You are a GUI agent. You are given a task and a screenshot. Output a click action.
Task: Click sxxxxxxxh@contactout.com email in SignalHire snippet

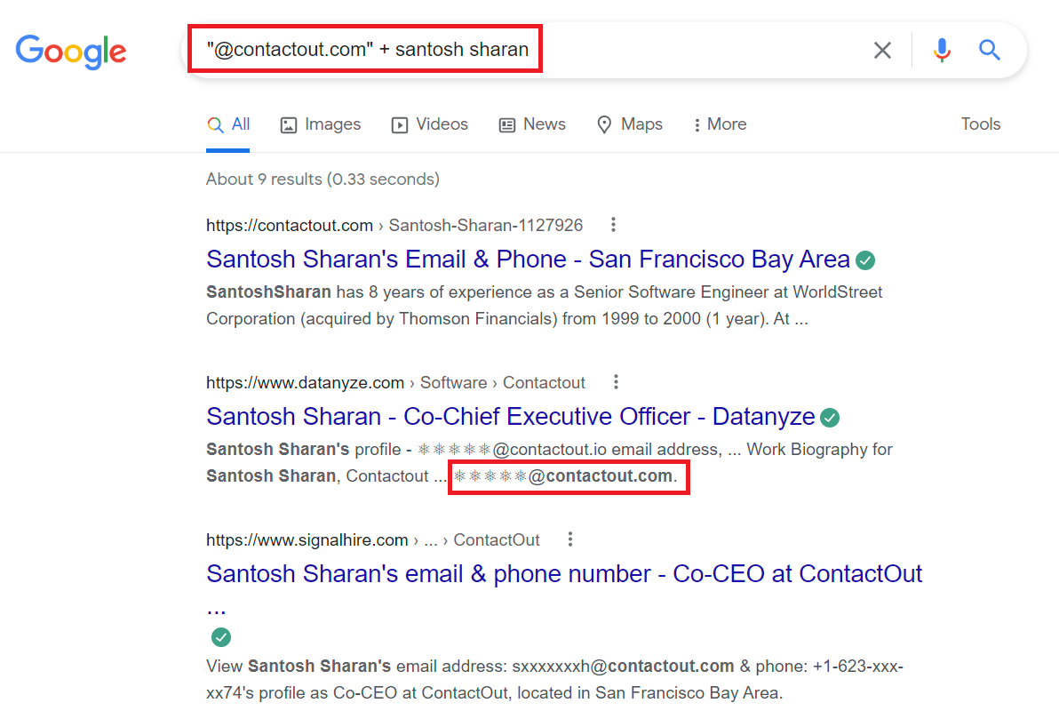point(623,666)
